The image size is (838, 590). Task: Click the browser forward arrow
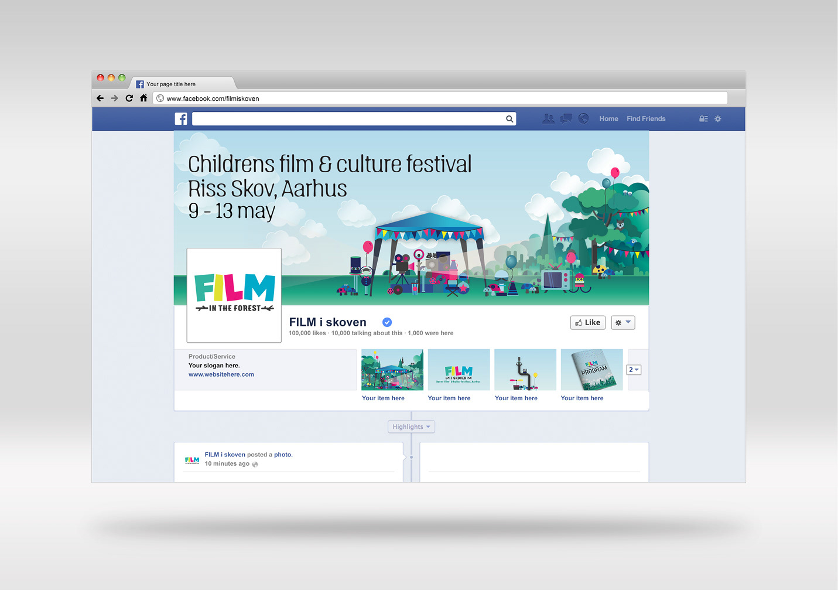(x=115, y=98)
